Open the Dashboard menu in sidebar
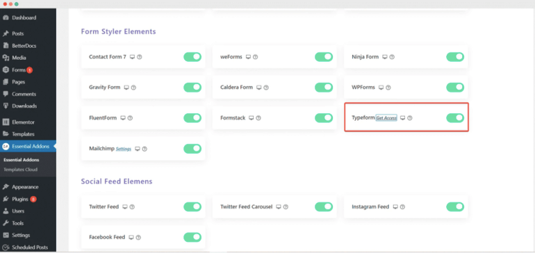Image resolution: width=535 pixels, height=253 pixels. pos(28,18)
